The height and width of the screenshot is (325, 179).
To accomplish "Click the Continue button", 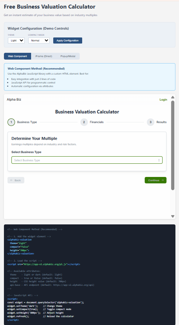I will pyautogui.click(x=155, y=180).
